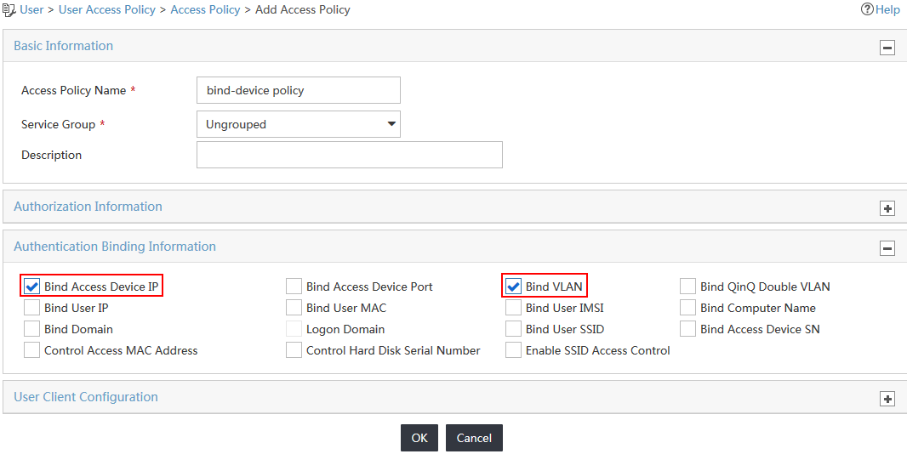
Task: Click the OK button
Action: click(x=419, y=438)
